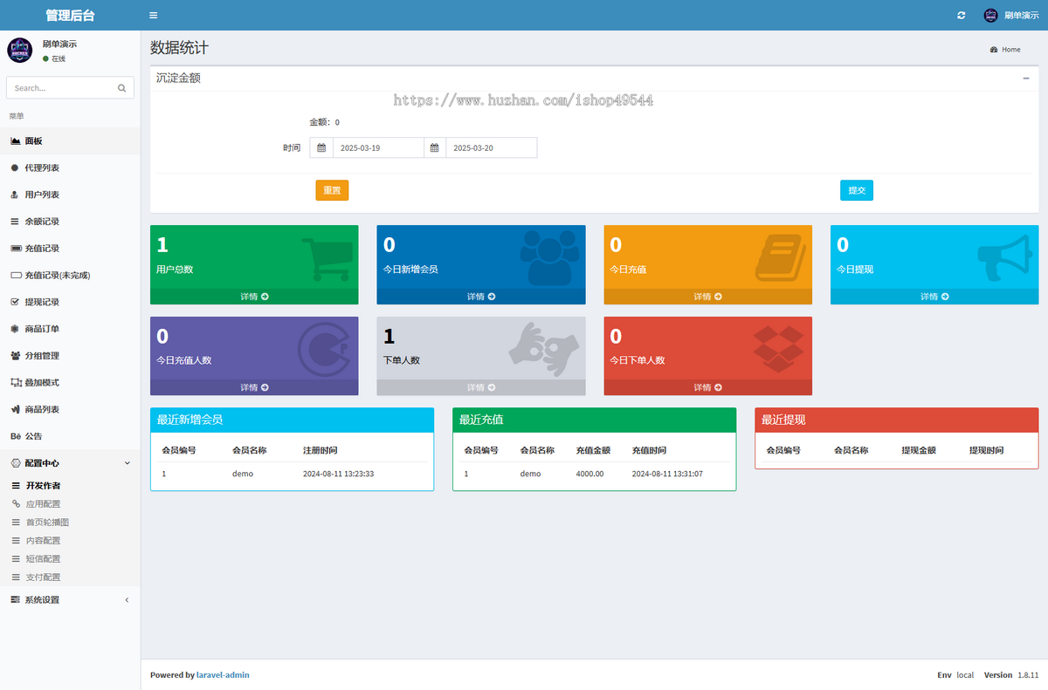Collapse the 沉淀金额 panel with minus icon

point(1026,79)
